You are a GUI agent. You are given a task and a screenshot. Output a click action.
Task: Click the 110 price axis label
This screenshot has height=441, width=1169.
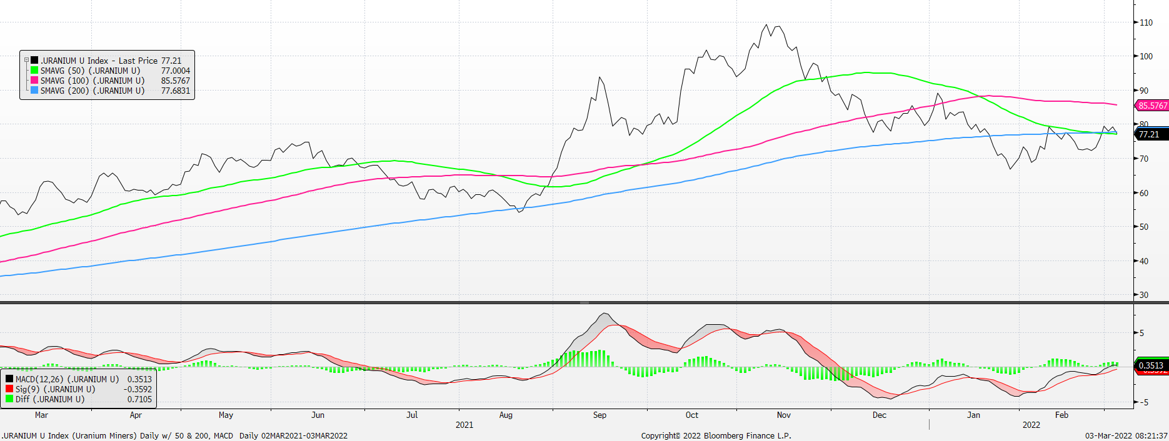(x=1146, y=22)
